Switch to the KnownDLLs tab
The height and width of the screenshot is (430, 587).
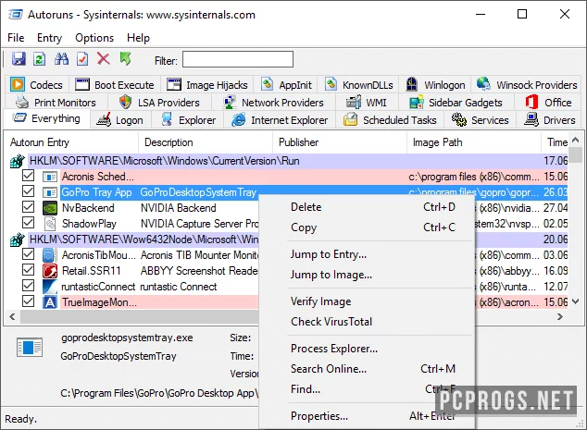(358, 85)
